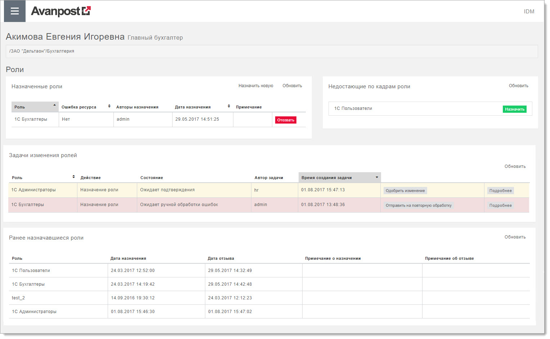Refresh the Недостающие по кадрам роли panel
The width and height of the screenshot is (550, 339).
click(518, 86)
